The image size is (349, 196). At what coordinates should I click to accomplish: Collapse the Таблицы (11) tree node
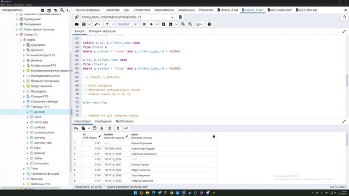[24, 107]
